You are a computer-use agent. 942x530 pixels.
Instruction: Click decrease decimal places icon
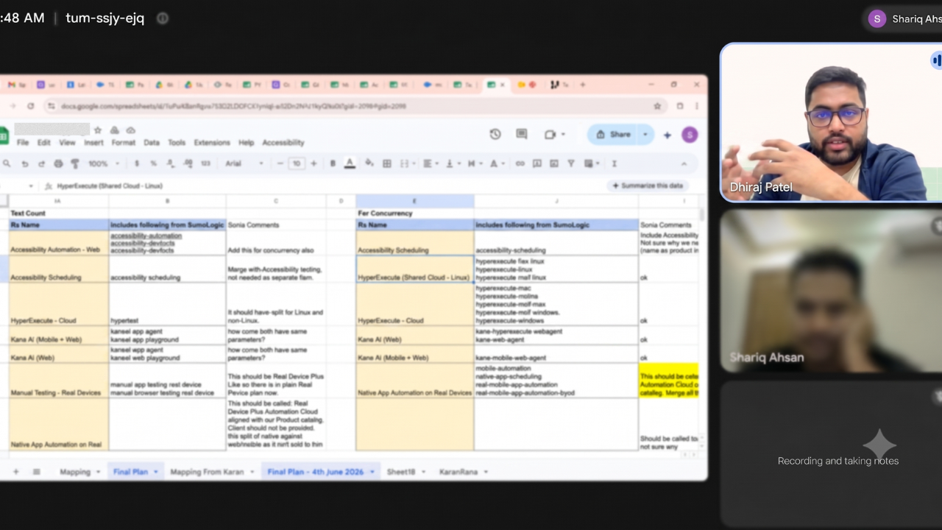pos(170,163)
